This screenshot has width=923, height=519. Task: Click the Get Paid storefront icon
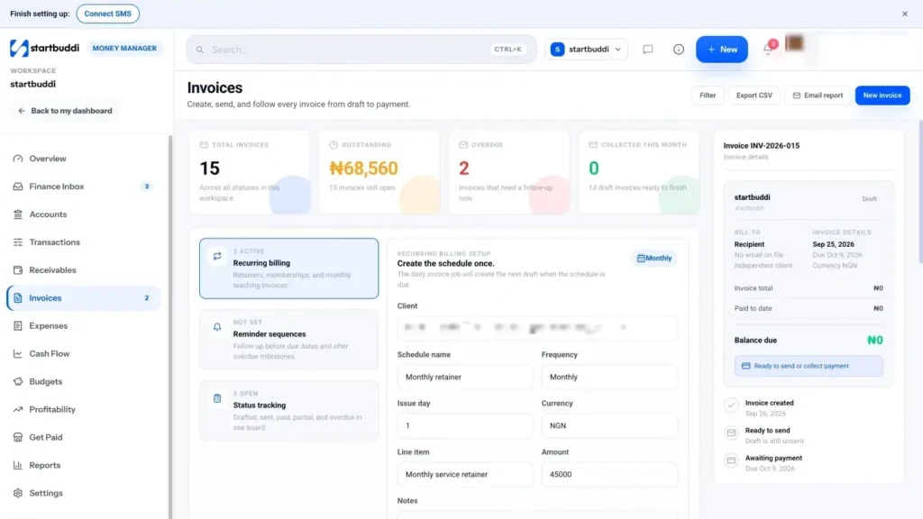(18, 437)
